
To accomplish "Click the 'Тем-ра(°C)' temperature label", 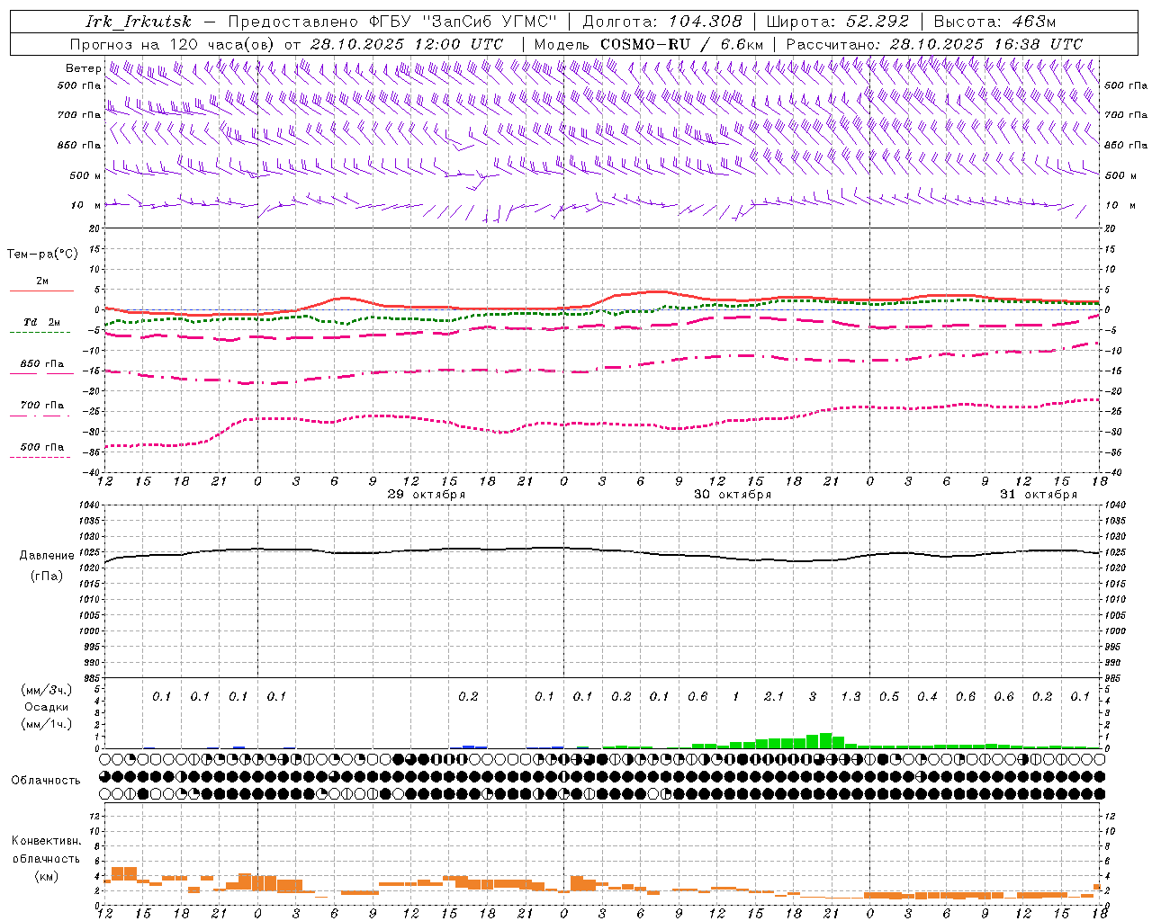I will pos(42,255).
